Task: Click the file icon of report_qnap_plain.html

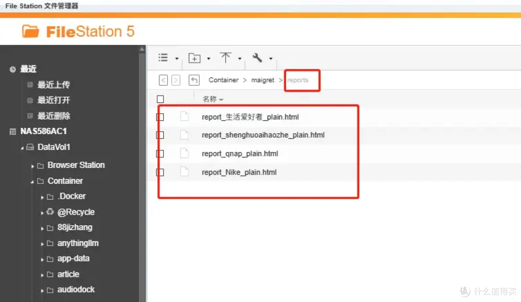Action: click(184, 153)
